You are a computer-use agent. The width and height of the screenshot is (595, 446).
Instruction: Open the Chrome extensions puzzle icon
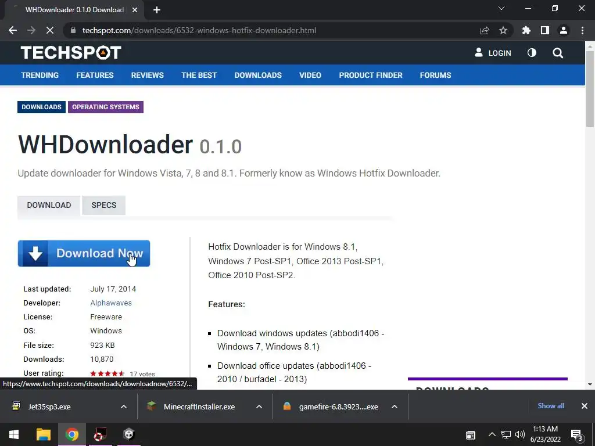(526, 30)
